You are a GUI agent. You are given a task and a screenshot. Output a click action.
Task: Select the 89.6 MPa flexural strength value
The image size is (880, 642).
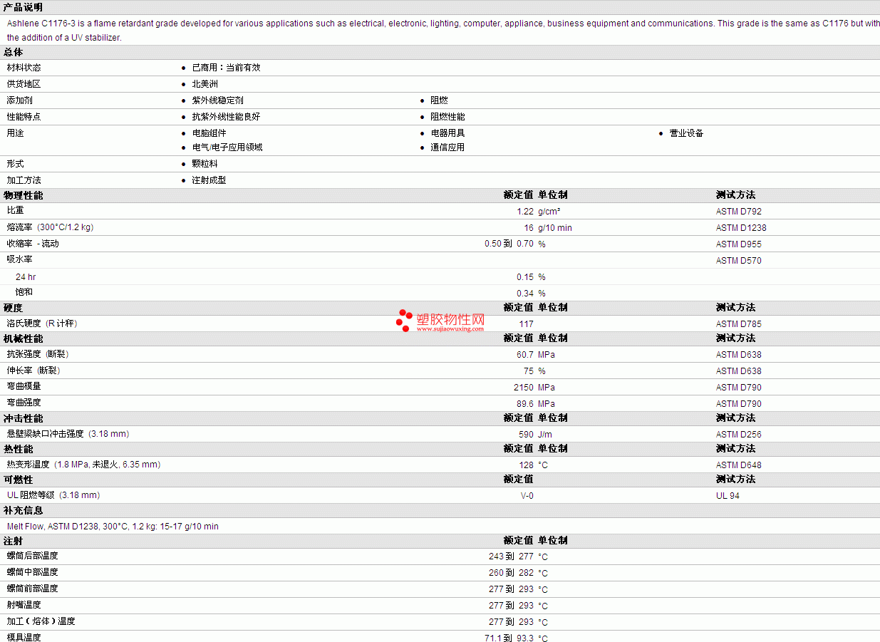point(536,404)
